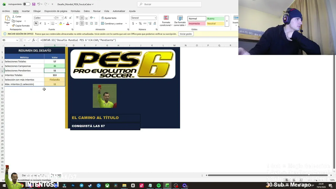
Task: Apply thousands separator style
Action: 145,23
